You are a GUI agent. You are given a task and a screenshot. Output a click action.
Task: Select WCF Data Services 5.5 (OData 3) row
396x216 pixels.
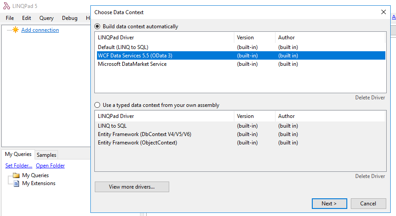241,55
